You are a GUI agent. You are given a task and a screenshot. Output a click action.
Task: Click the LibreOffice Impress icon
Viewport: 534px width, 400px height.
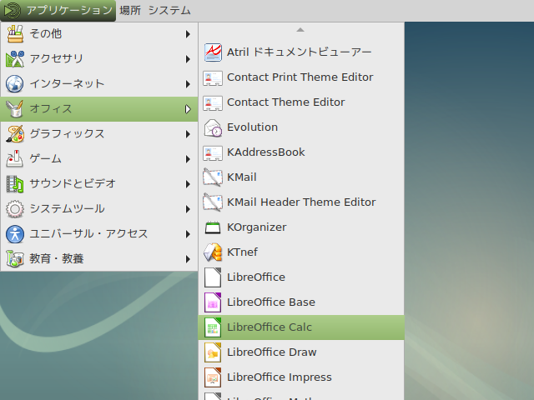click(x=213, y=377)
